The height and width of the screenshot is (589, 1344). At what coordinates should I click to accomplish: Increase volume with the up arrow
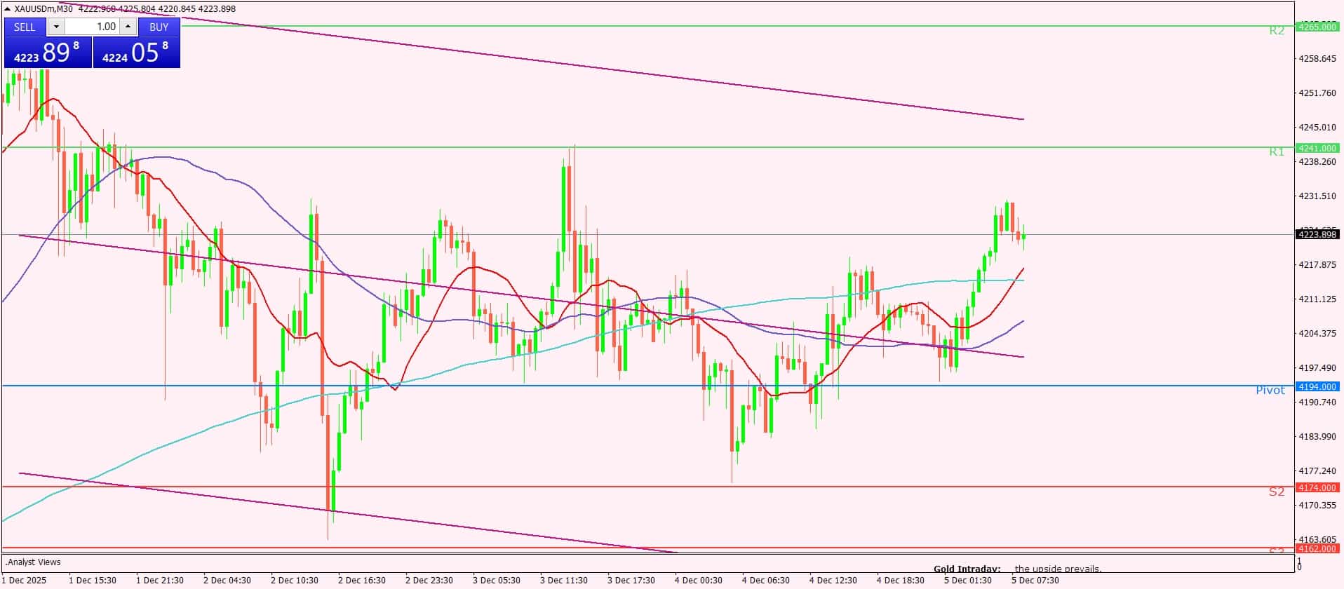tap(128, 27)
